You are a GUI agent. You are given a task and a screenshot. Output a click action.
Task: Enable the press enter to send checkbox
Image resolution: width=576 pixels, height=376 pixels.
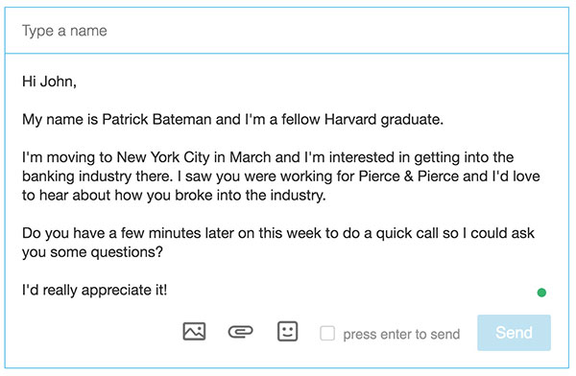327,334
